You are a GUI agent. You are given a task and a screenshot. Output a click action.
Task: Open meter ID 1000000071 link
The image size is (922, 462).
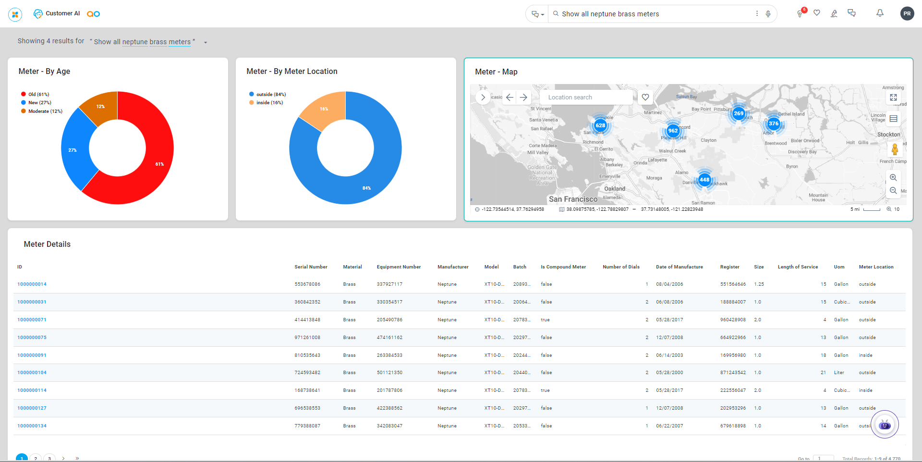coord(32,320)
